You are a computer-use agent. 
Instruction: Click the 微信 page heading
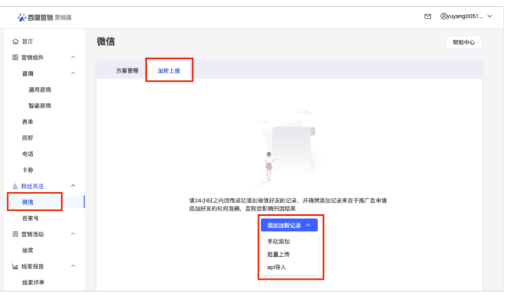point(106,41)
